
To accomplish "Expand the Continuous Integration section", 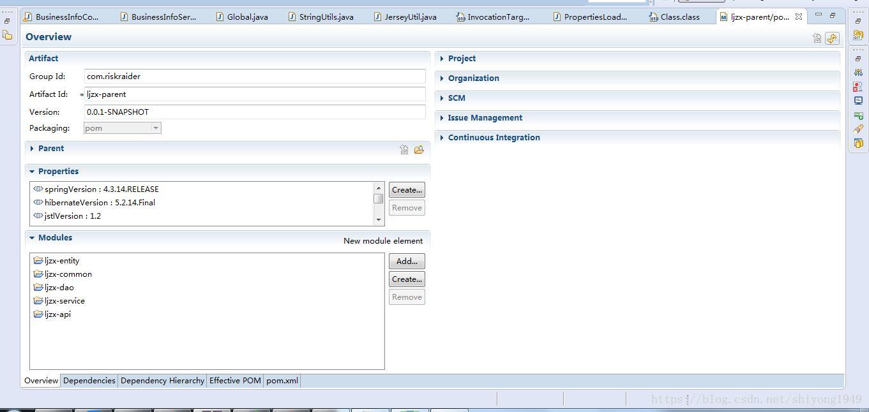I will [x=442, y=138].
